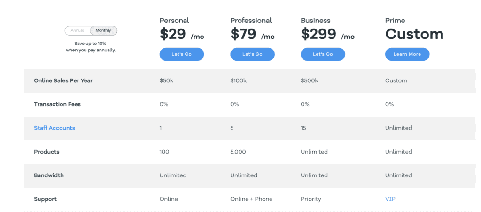Click Let's Go under Personal plan
This screenshot has width=481, height=212.
tap(182, 54)
